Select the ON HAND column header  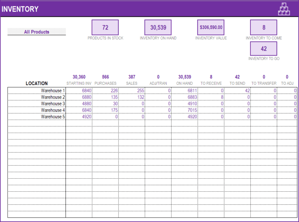pyautogui.click(x=184, y=83)
